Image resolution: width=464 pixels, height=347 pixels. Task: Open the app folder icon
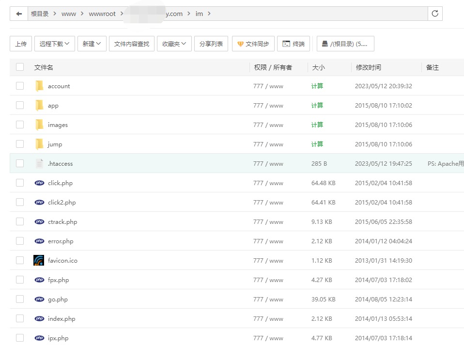[39, 105]
